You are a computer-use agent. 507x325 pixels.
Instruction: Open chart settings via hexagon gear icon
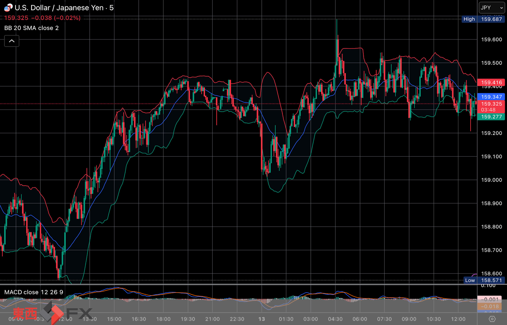point(492,319)
